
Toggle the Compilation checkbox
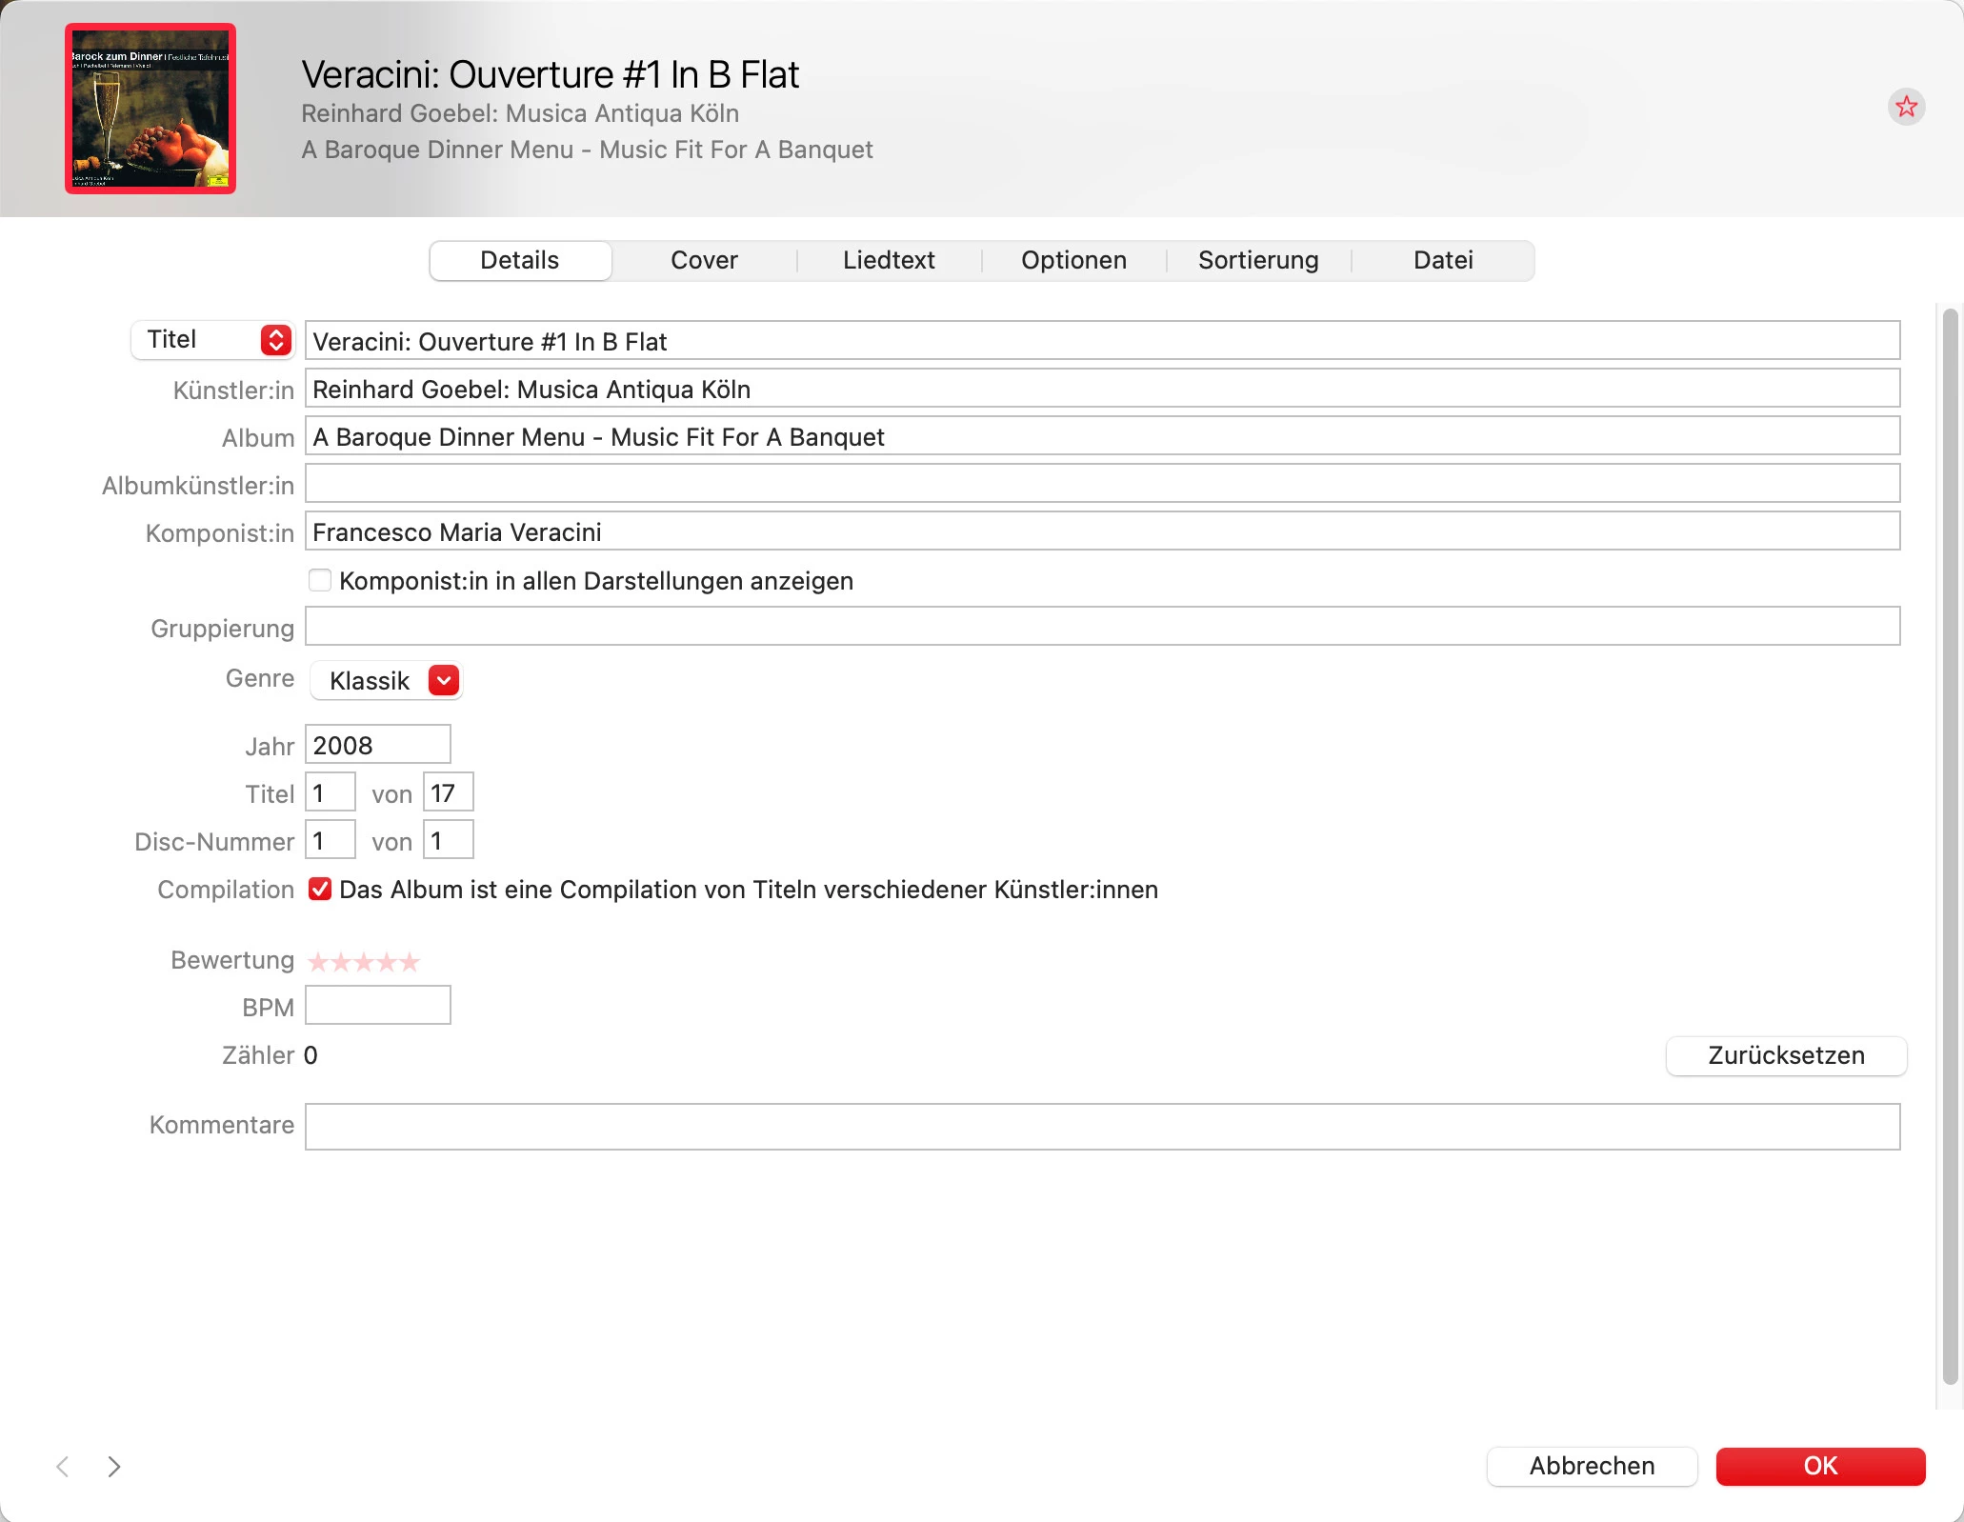[320, 890]
